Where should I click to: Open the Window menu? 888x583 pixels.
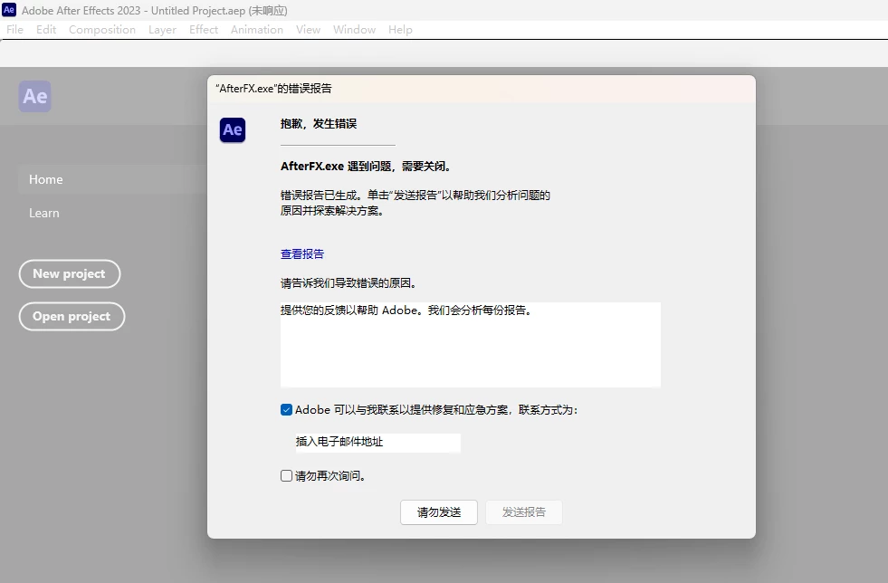coord(354,30)
